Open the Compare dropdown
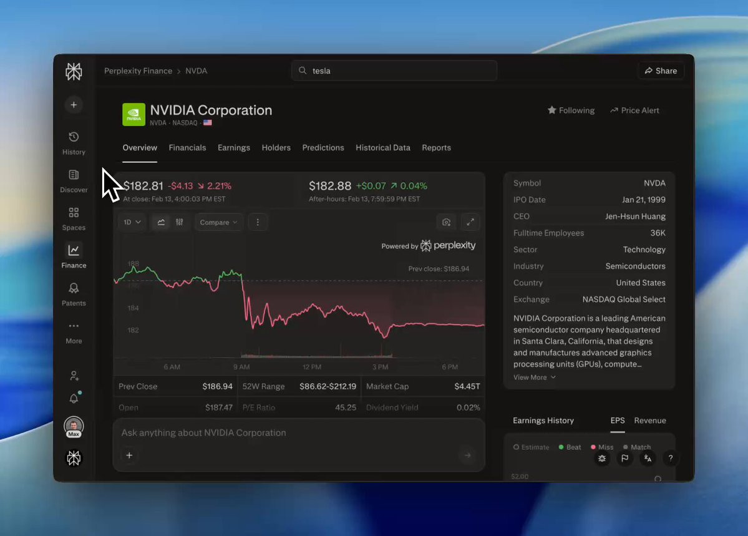Screen dimensions: 748x536 click(218, 222)
